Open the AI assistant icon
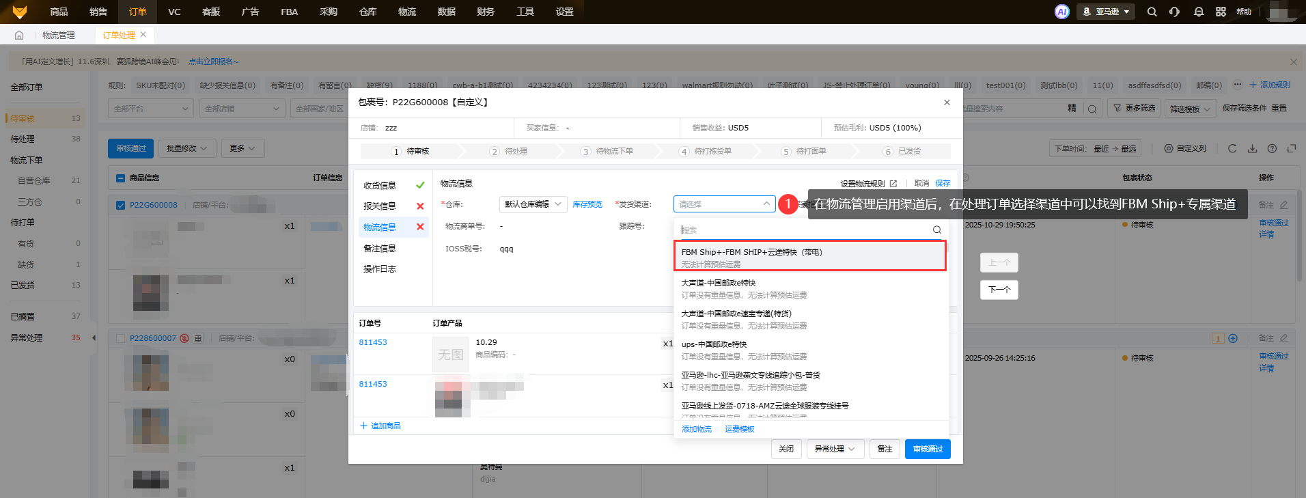The image size is (1306, 498). click(x=1061, y=12)
